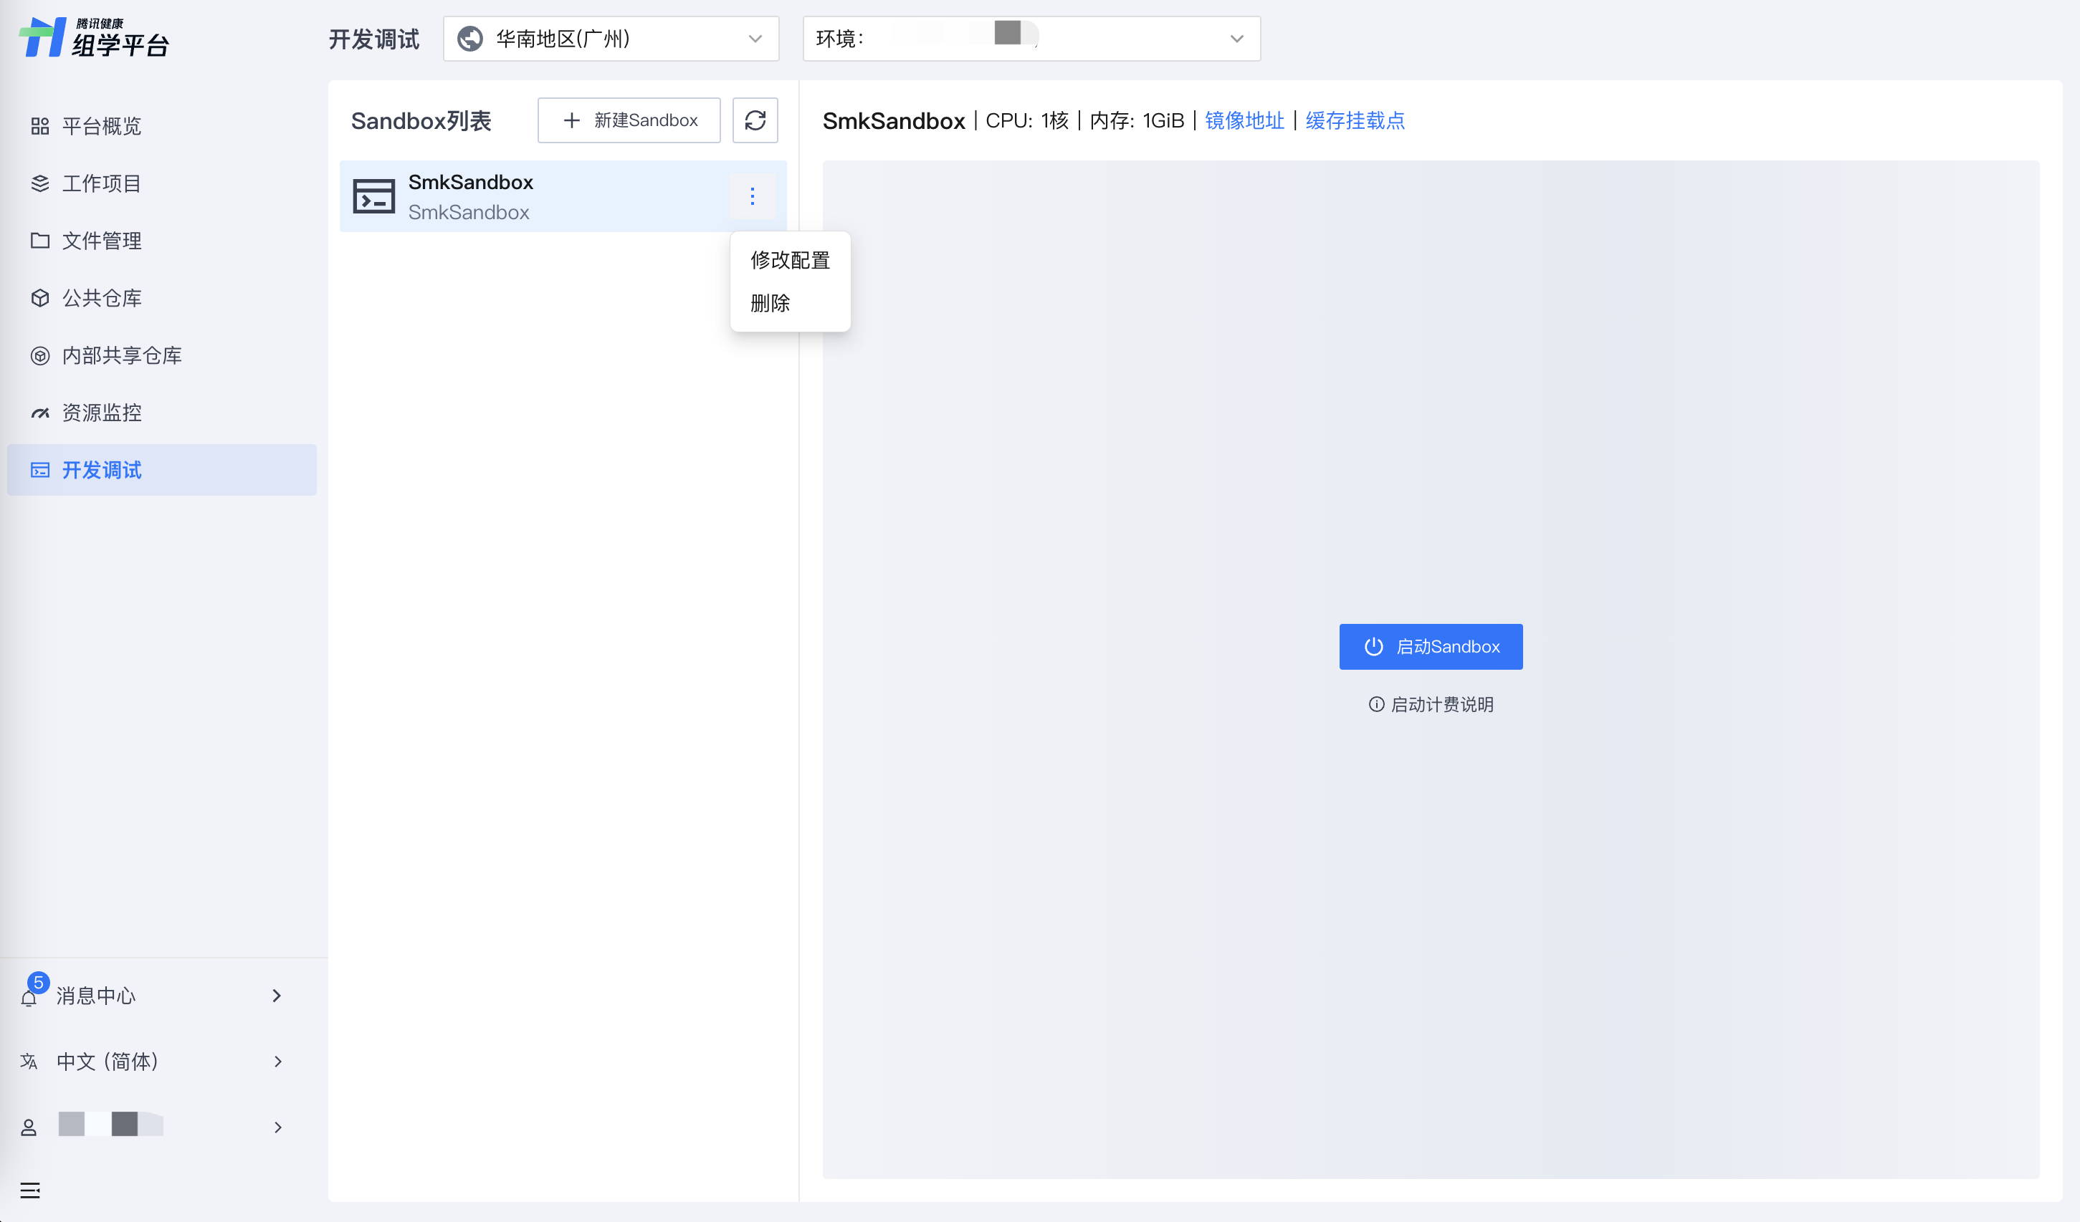Expand the 环境 environment dropdown

point(1031,39)
